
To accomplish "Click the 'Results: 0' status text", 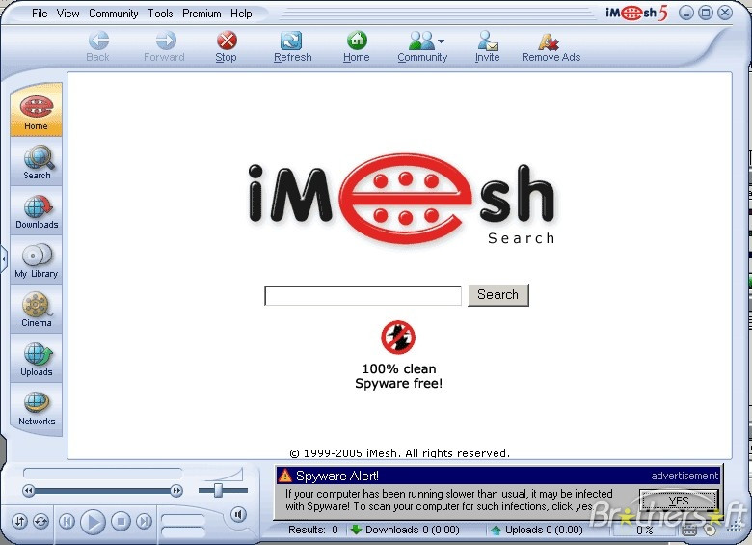I will (313, 530).
